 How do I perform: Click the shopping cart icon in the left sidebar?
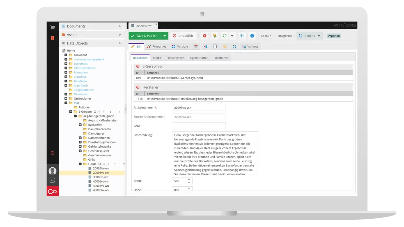pyautogui.click(x=52, y=27)
